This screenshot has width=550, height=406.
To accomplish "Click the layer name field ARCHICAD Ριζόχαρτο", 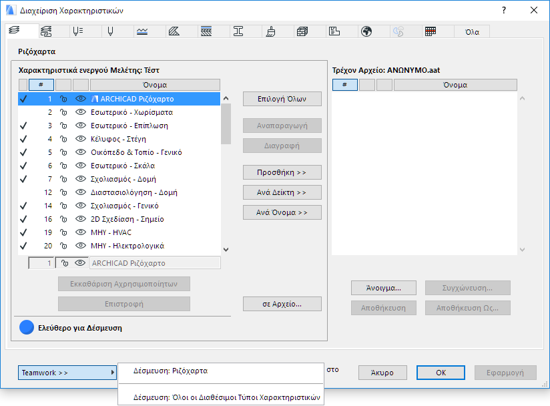I will [x=155, y=263].
